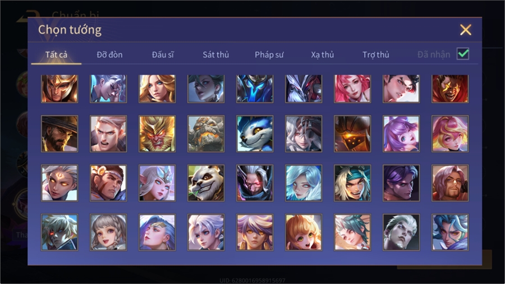The image size is (505, 284).
Task: Open the Sát thủ tab
Action: pos(216,55)
